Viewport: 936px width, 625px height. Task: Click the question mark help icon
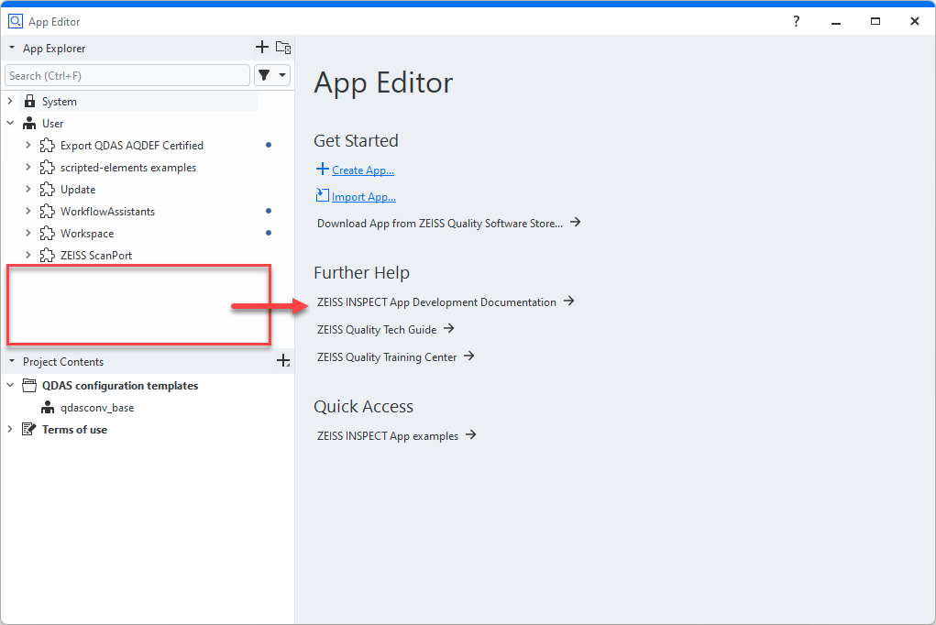coord(797,21)
